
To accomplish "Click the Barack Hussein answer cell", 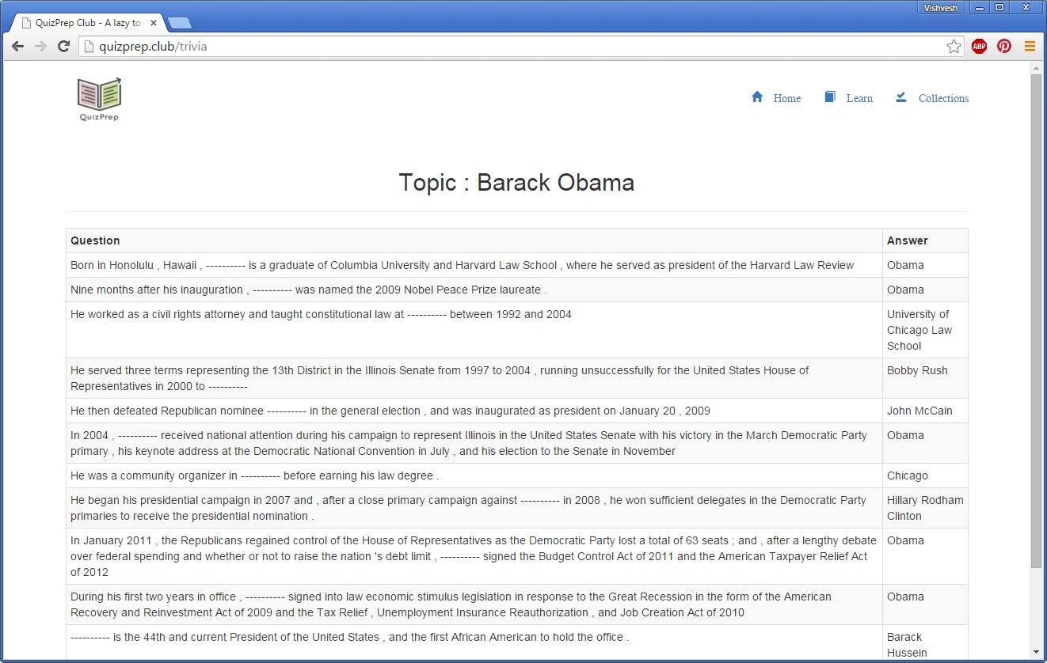I will pyautogui.click(x=925, y=643).
